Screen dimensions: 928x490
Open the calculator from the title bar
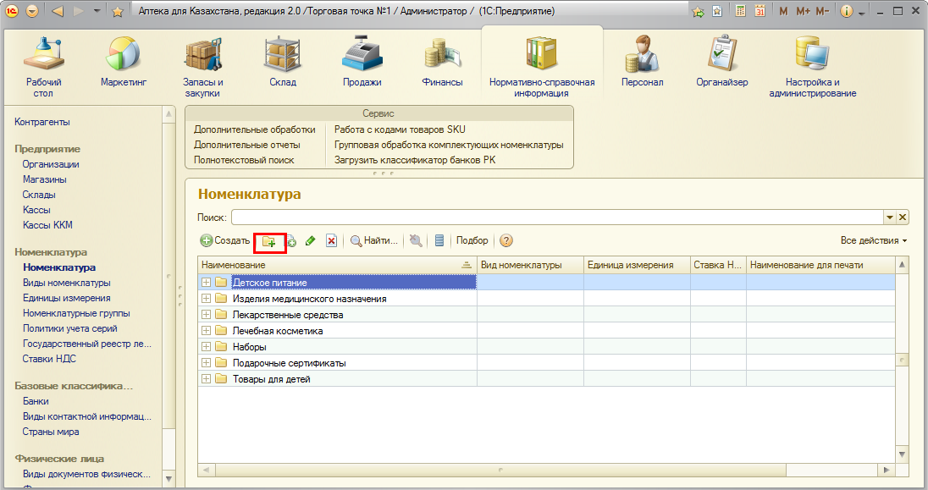tap(741, 12)
